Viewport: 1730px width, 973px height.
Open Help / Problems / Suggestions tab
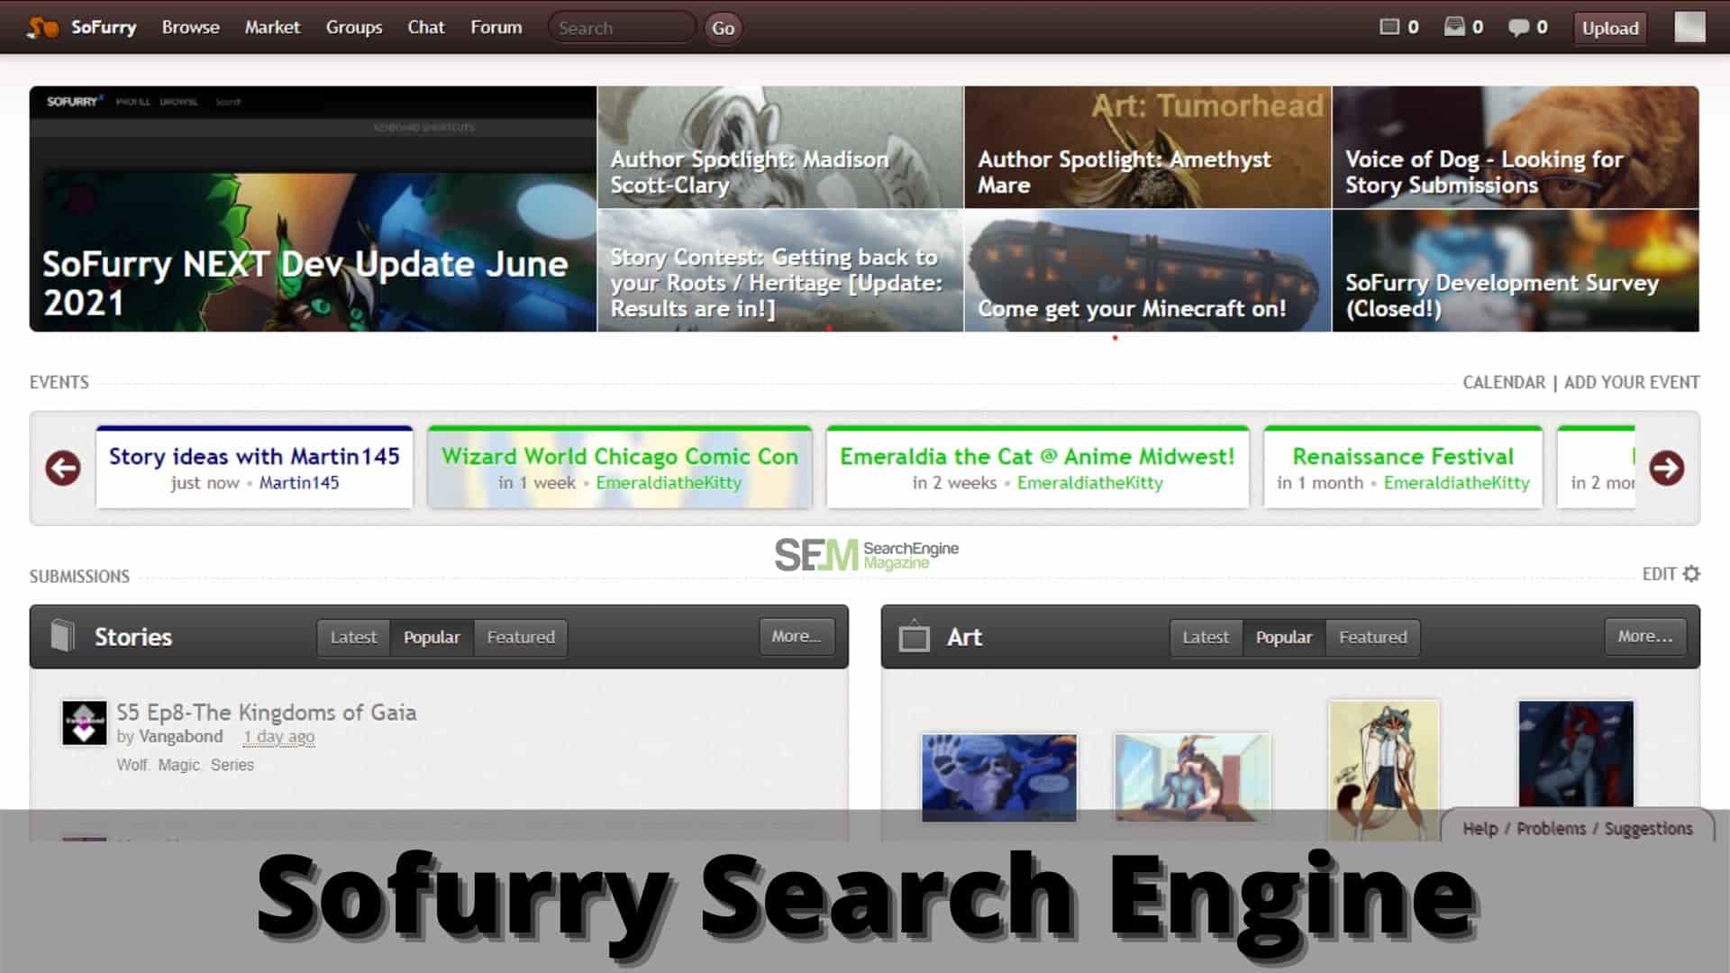1578,828
